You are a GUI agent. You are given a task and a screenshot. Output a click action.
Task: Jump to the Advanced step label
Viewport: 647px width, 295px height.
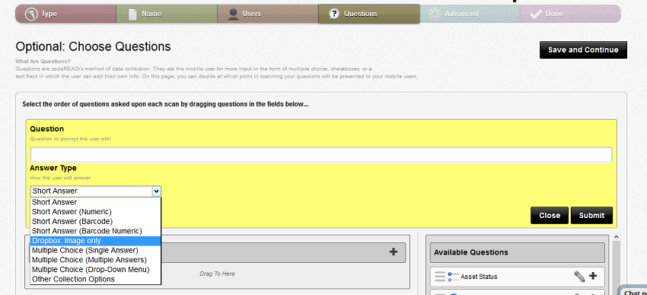point(461,14)
